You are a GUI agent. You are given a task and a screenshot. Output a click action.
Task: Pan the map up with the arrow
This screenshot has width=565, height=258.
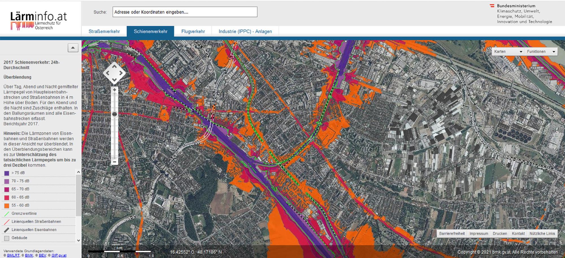coord(114,66)
